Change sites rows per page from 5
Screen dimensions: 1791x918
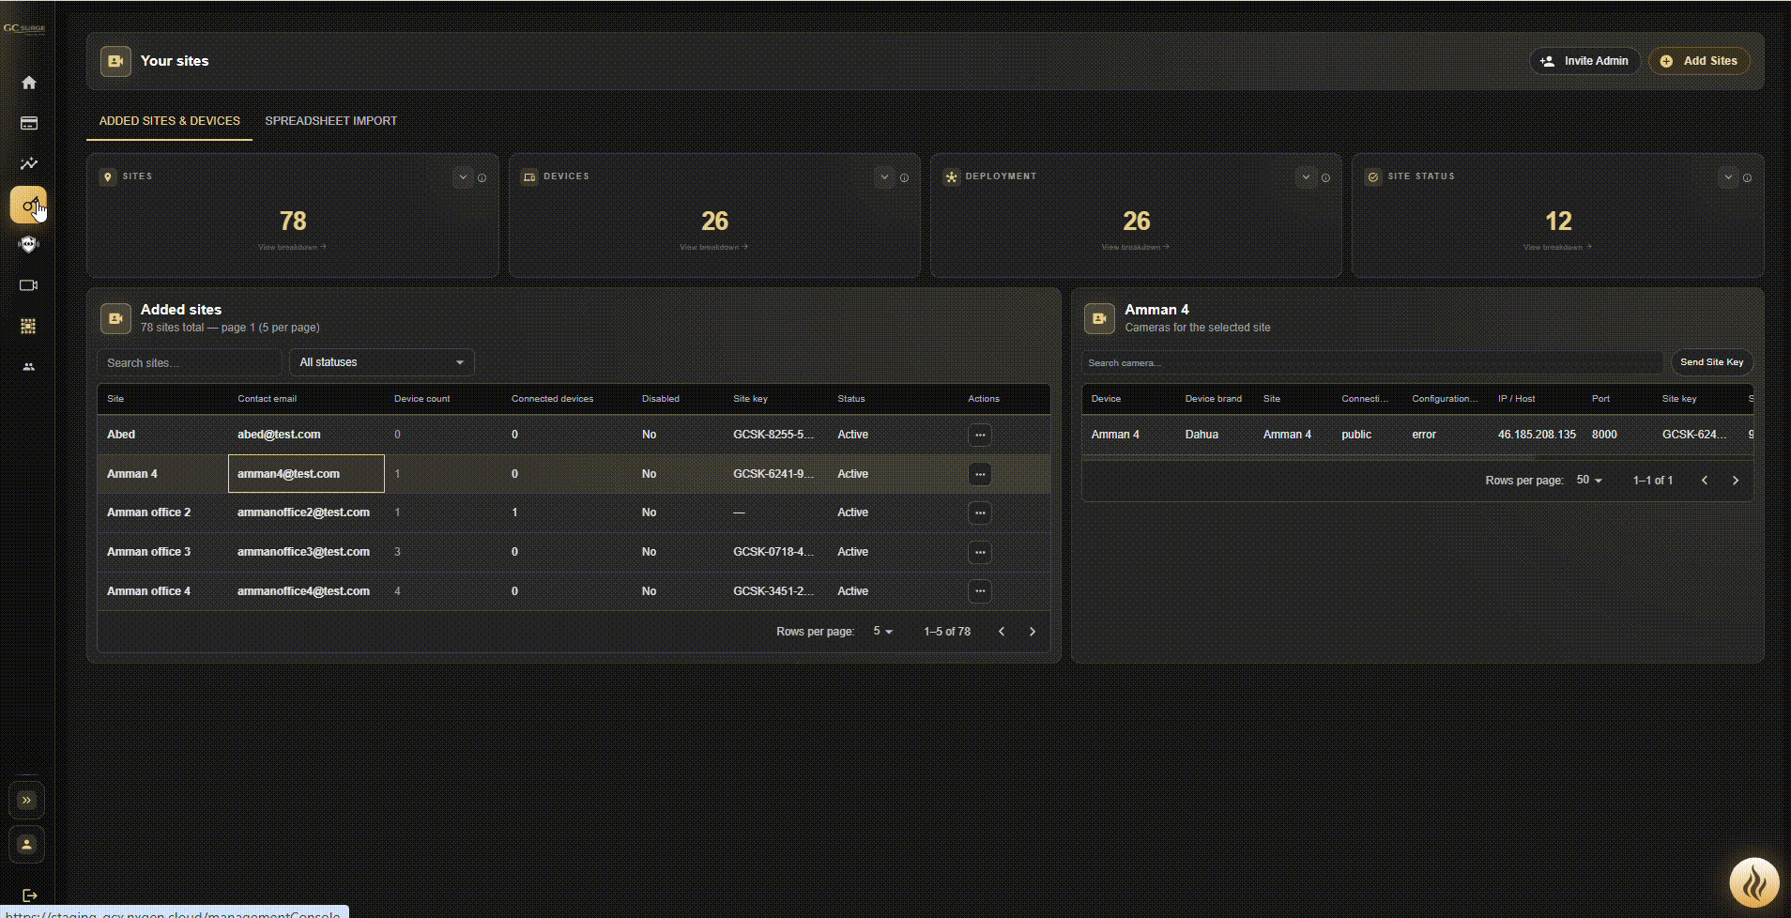pyautogui.click(x=883, y=632)
